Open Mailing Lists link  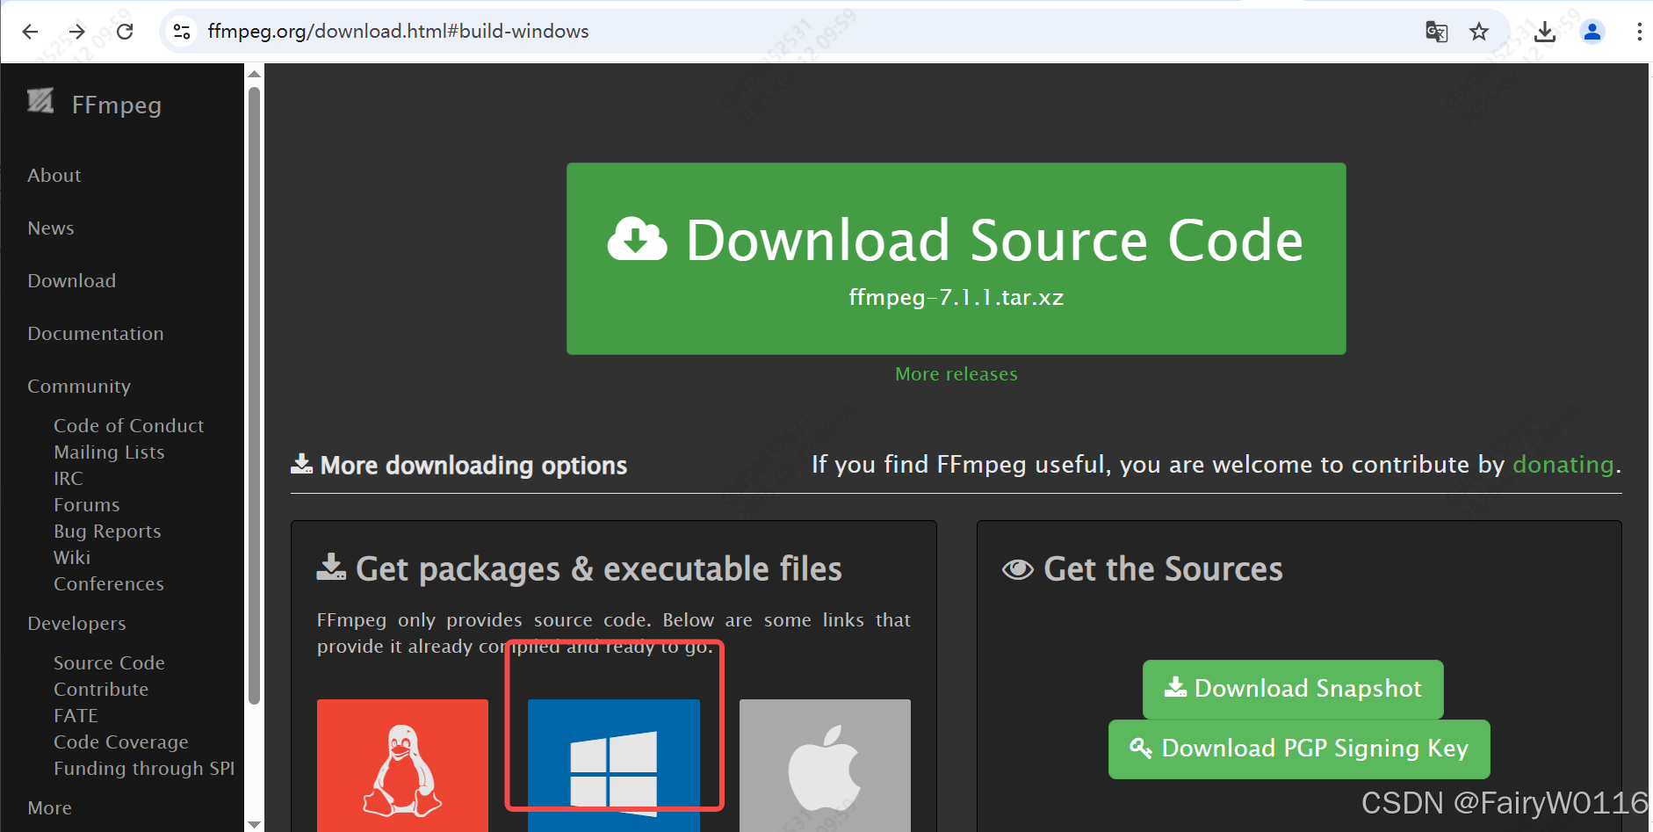109,452
